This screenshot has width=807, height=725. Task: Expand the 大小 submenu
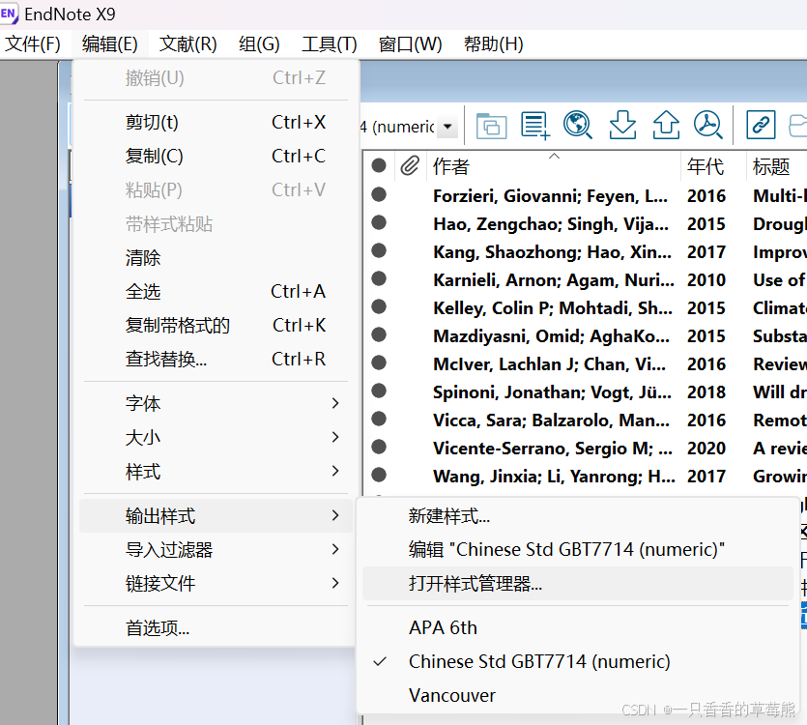click(x=216, y=437)
